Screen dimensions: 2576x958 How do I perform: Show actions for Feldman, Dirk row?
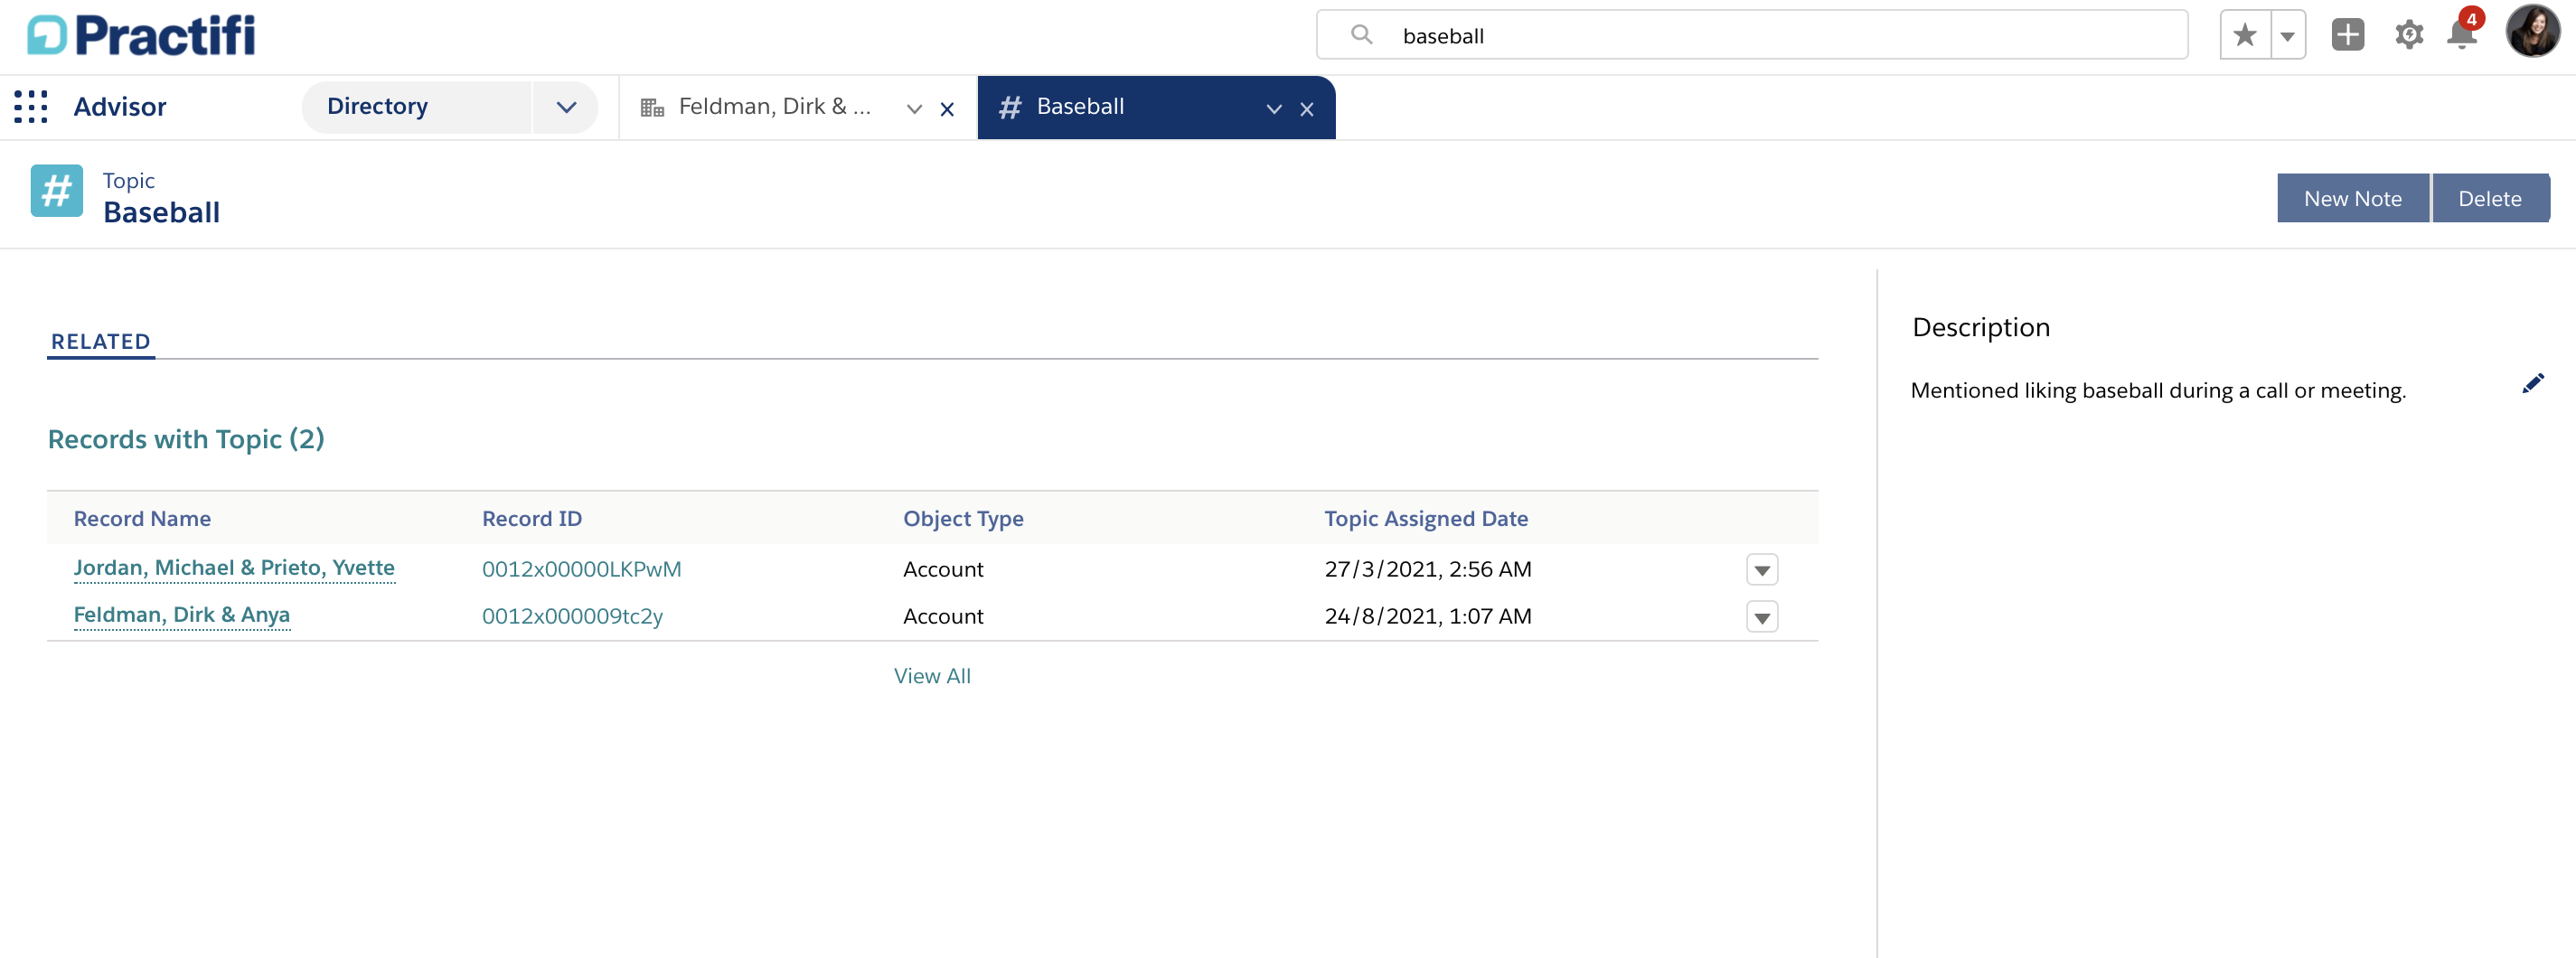[x=1762, y=617]
